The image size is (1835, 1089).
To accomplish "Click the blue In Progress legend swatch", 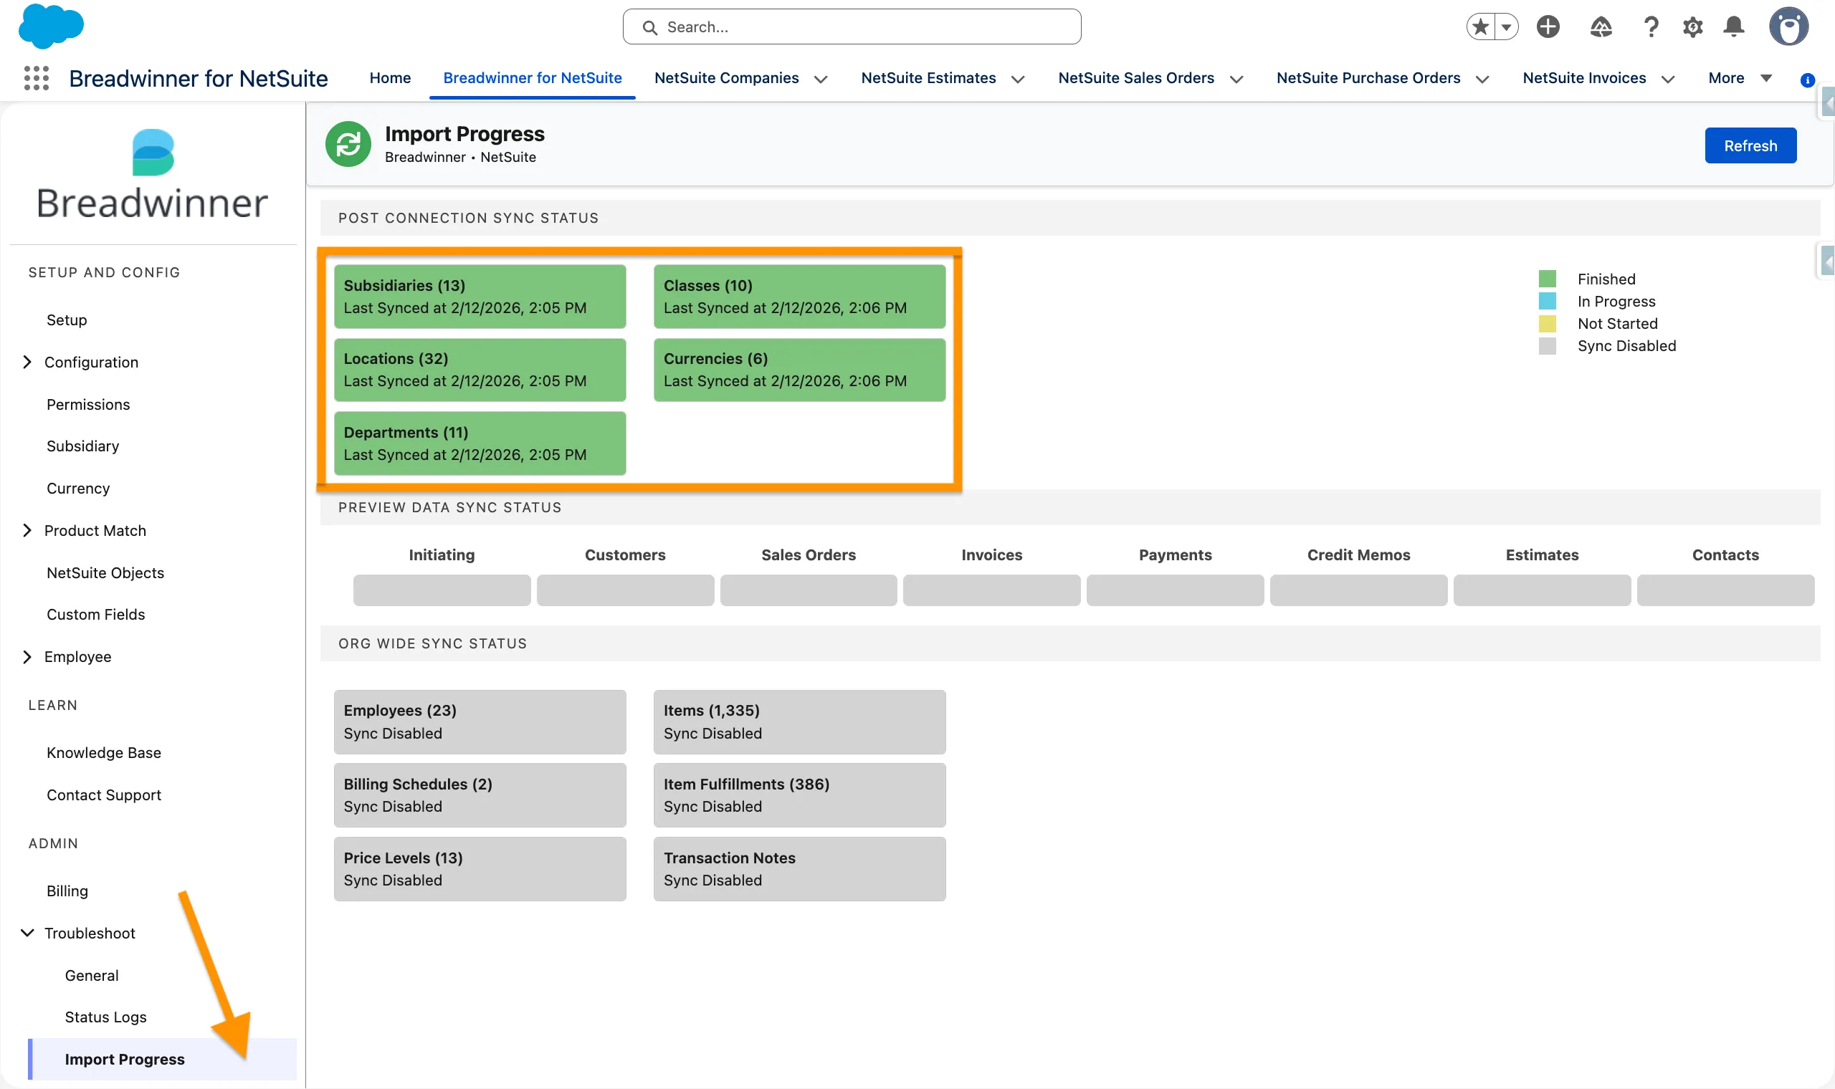I will click(1547, 301).
